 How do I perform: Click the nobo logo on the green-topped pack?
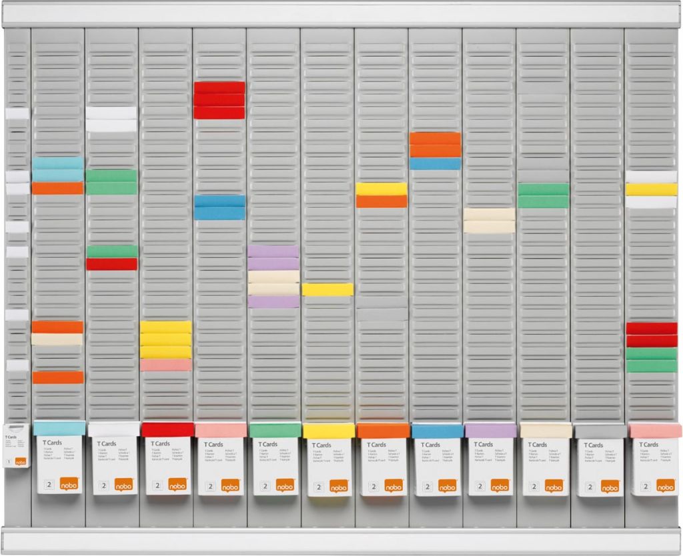(x=285, y=485)
